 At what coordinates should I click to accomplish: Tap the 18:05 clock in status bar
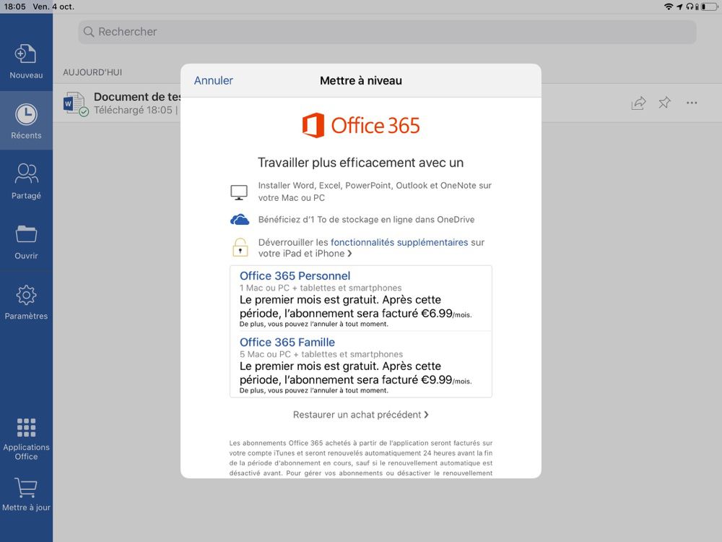[14, 7]
